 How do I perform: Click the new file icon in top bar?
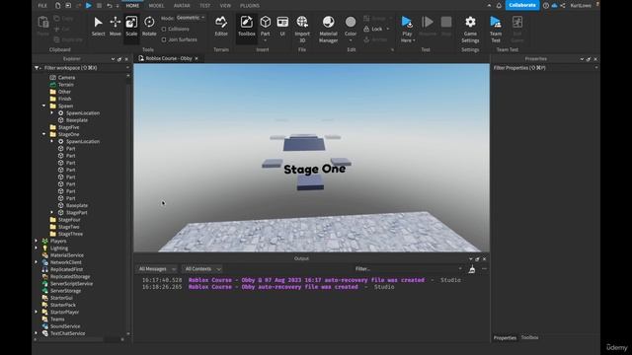coord(58,6)
